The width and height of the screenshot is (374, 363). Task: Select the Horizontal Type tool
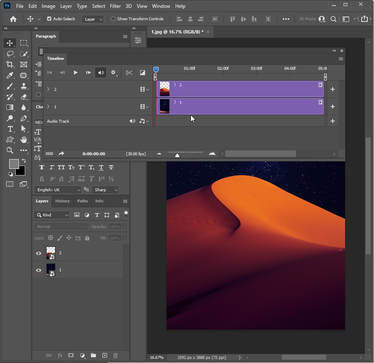pyautogui.click(x=10, y=129)
